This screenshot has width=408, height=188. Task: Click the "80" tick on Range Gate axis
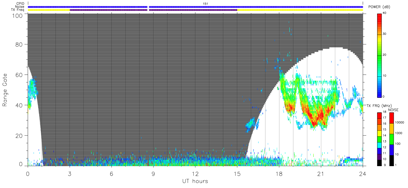tap(19, 44)
